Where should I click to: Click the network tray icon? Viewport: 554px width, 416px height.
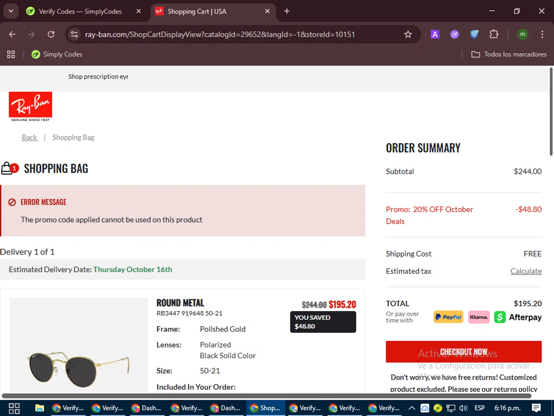point(451,408)
